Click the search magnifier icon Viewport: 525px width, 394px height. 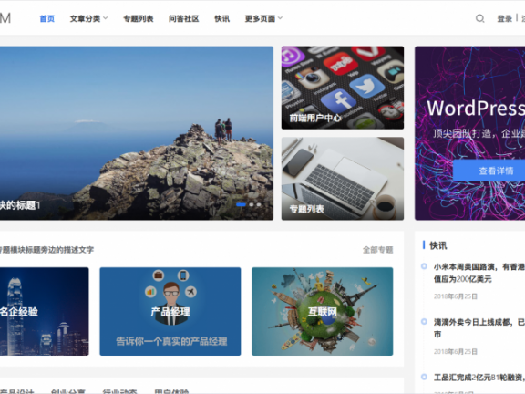(x=479, y=18)
